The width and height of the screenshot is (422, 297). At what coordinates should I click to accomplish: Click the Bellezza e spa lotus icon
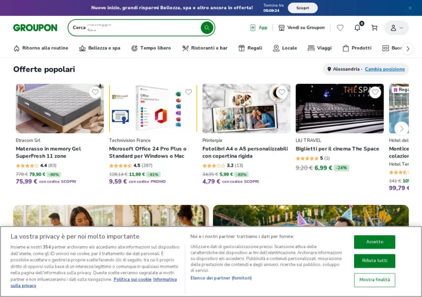point(82,48)
